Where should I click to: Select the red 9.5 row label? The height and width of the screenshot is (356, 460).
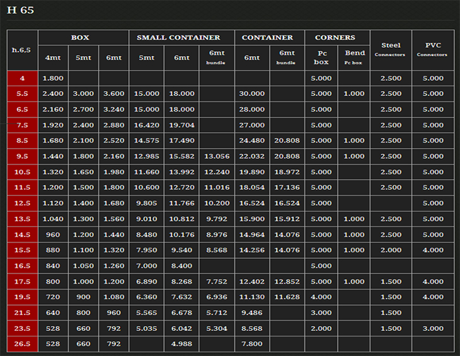(22, 156)
